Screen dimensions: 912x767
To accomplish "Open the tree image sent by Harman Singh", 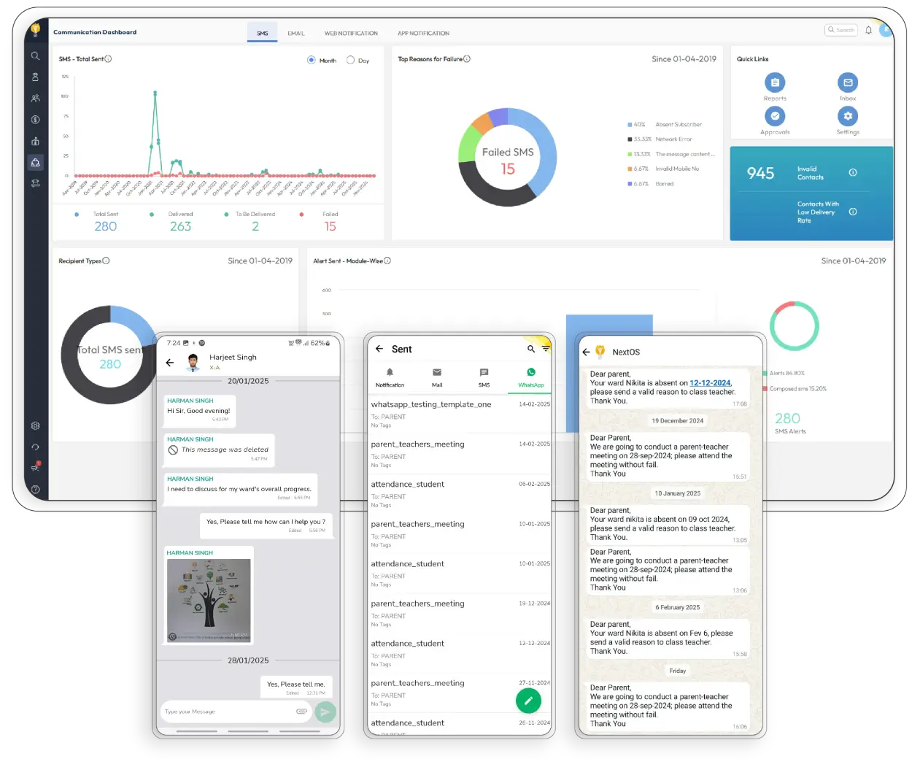I will coord(209,601).
